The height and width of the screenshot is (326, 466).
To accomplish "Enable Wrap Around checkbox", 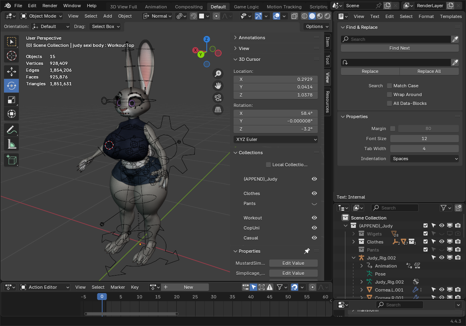I will pyautogui.click(x=389, y=95).
